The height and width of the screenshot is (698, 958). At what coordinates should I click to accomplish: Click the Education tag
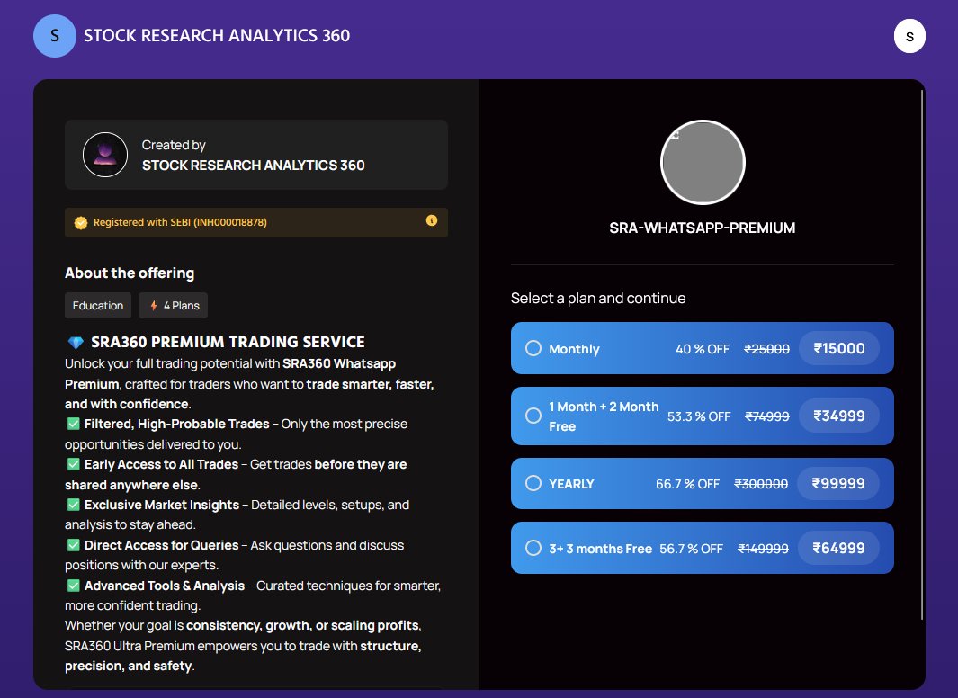coord(98,305)
